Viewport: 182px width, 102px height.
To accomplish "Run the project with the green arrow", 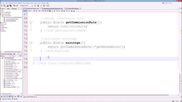I will (41, 6).
